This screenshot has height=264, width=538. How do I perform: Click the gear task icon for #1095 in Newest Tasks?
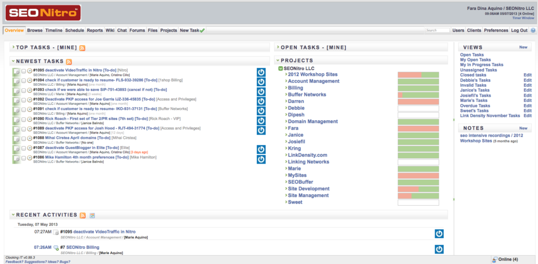coord(16,72)
